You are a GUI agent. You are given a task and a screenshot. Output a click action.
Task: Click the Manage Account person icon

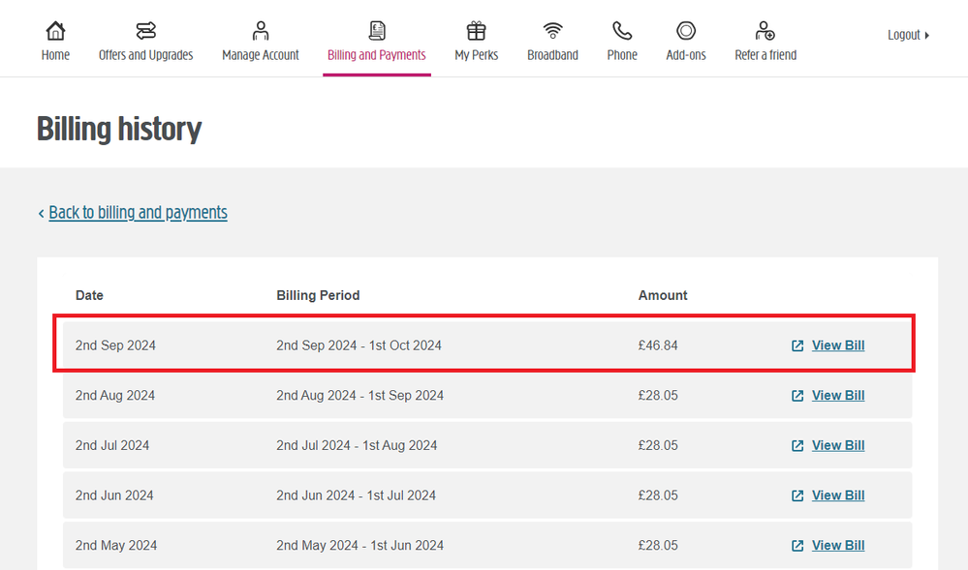(x=260, y=30)
